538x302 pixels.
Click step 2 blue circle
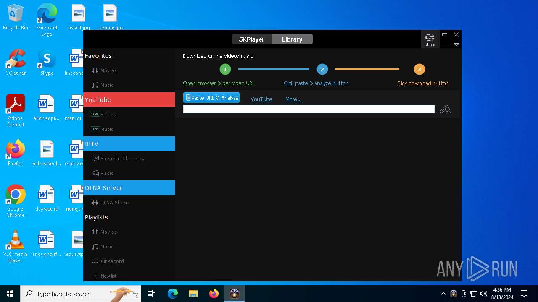322,69
